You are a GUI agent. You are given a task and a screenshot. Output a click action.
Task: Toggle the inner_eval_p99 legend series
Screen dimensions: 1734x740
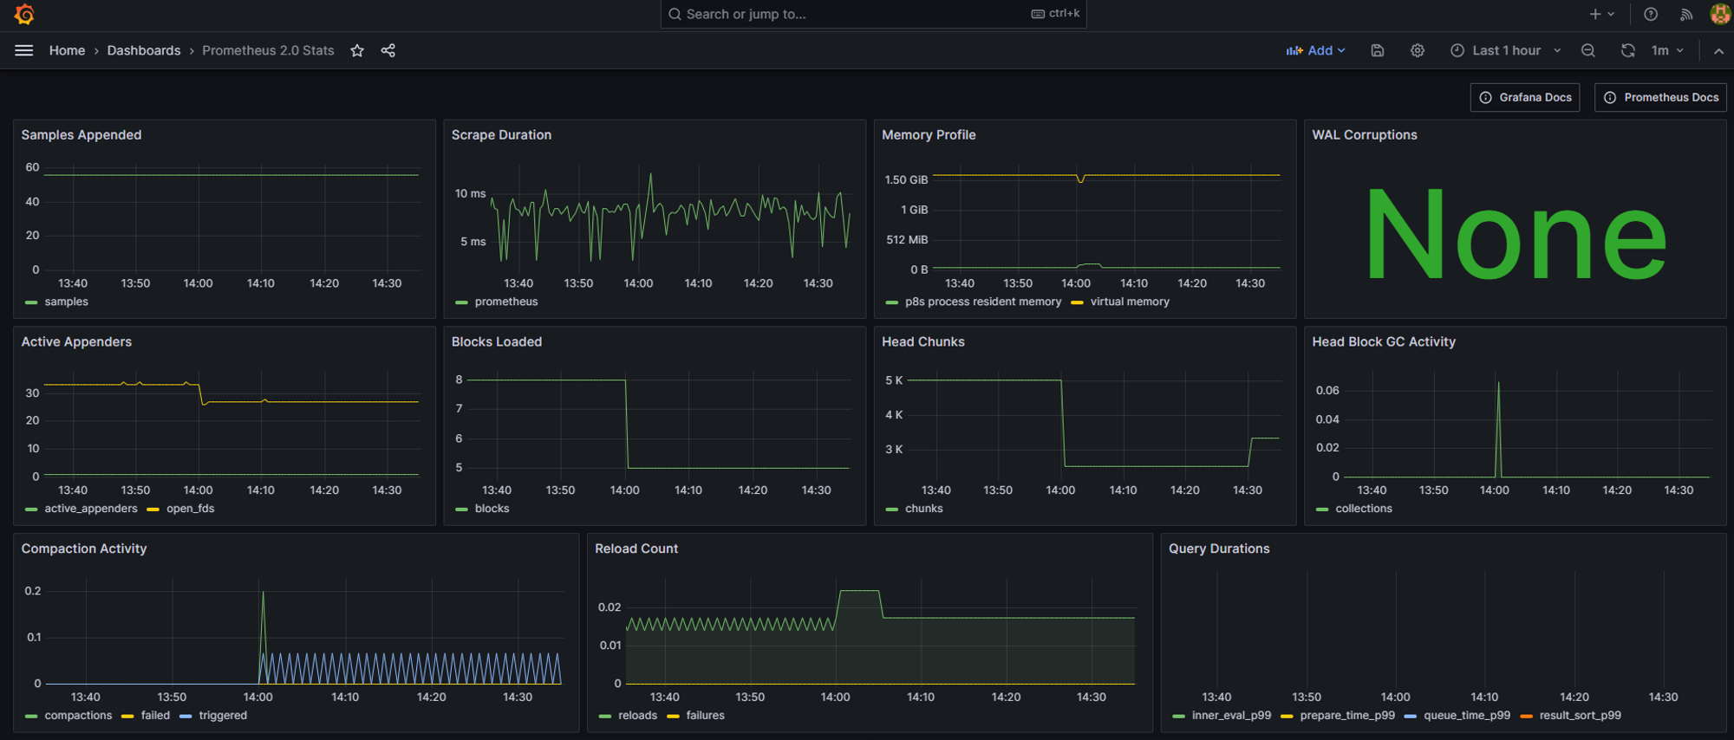point(1231,716)
